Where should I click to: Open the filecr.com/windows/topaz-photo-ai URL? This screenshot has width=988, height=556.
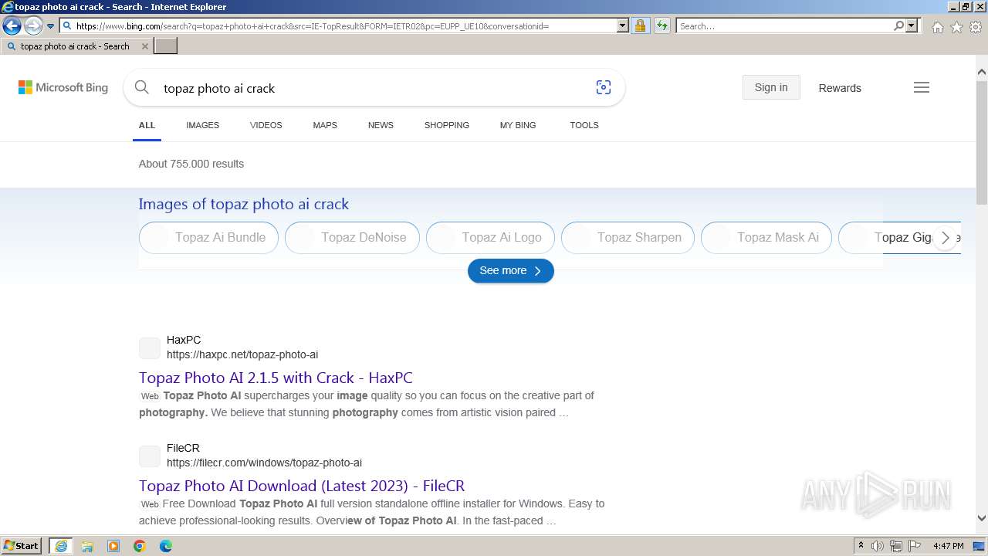pyautogui.click(x=264, y=463)
